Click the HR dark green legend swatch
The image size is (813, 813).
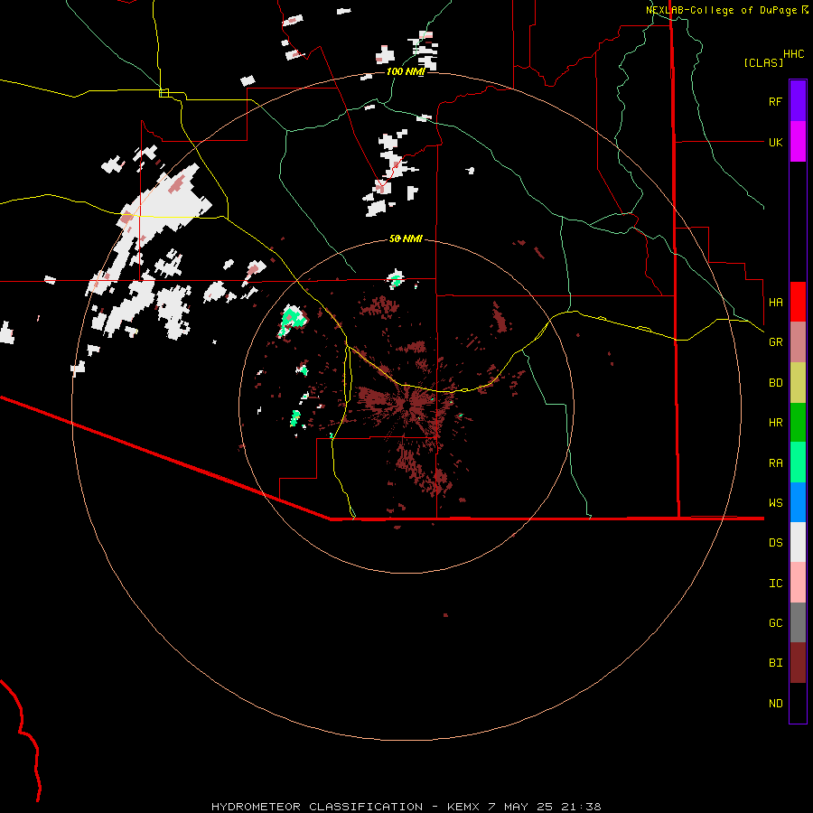[798, 423]
